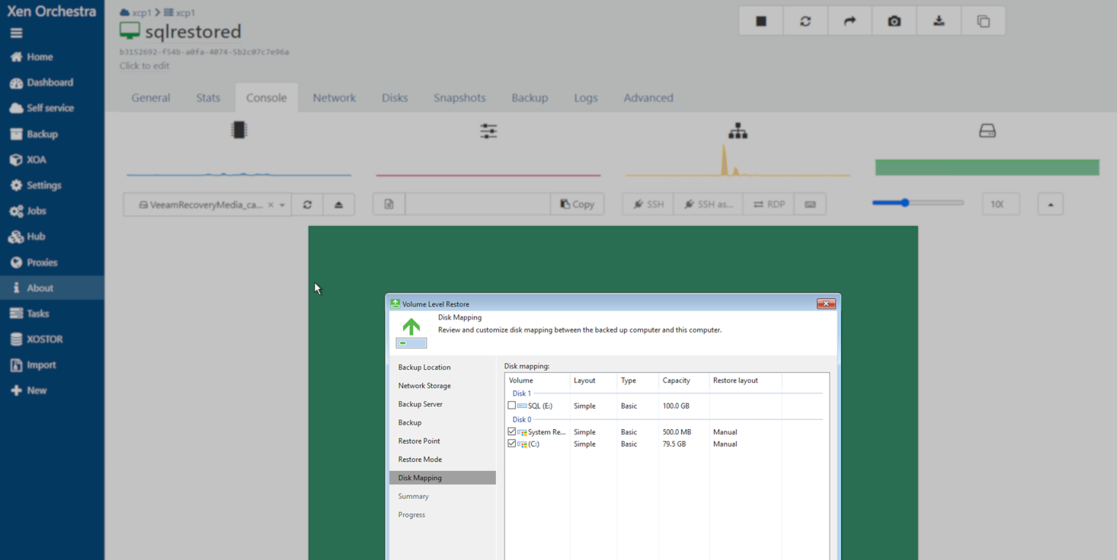Open Settings in the sidebar
Screen dimensions: 1117x560
[x=36, y=186]
